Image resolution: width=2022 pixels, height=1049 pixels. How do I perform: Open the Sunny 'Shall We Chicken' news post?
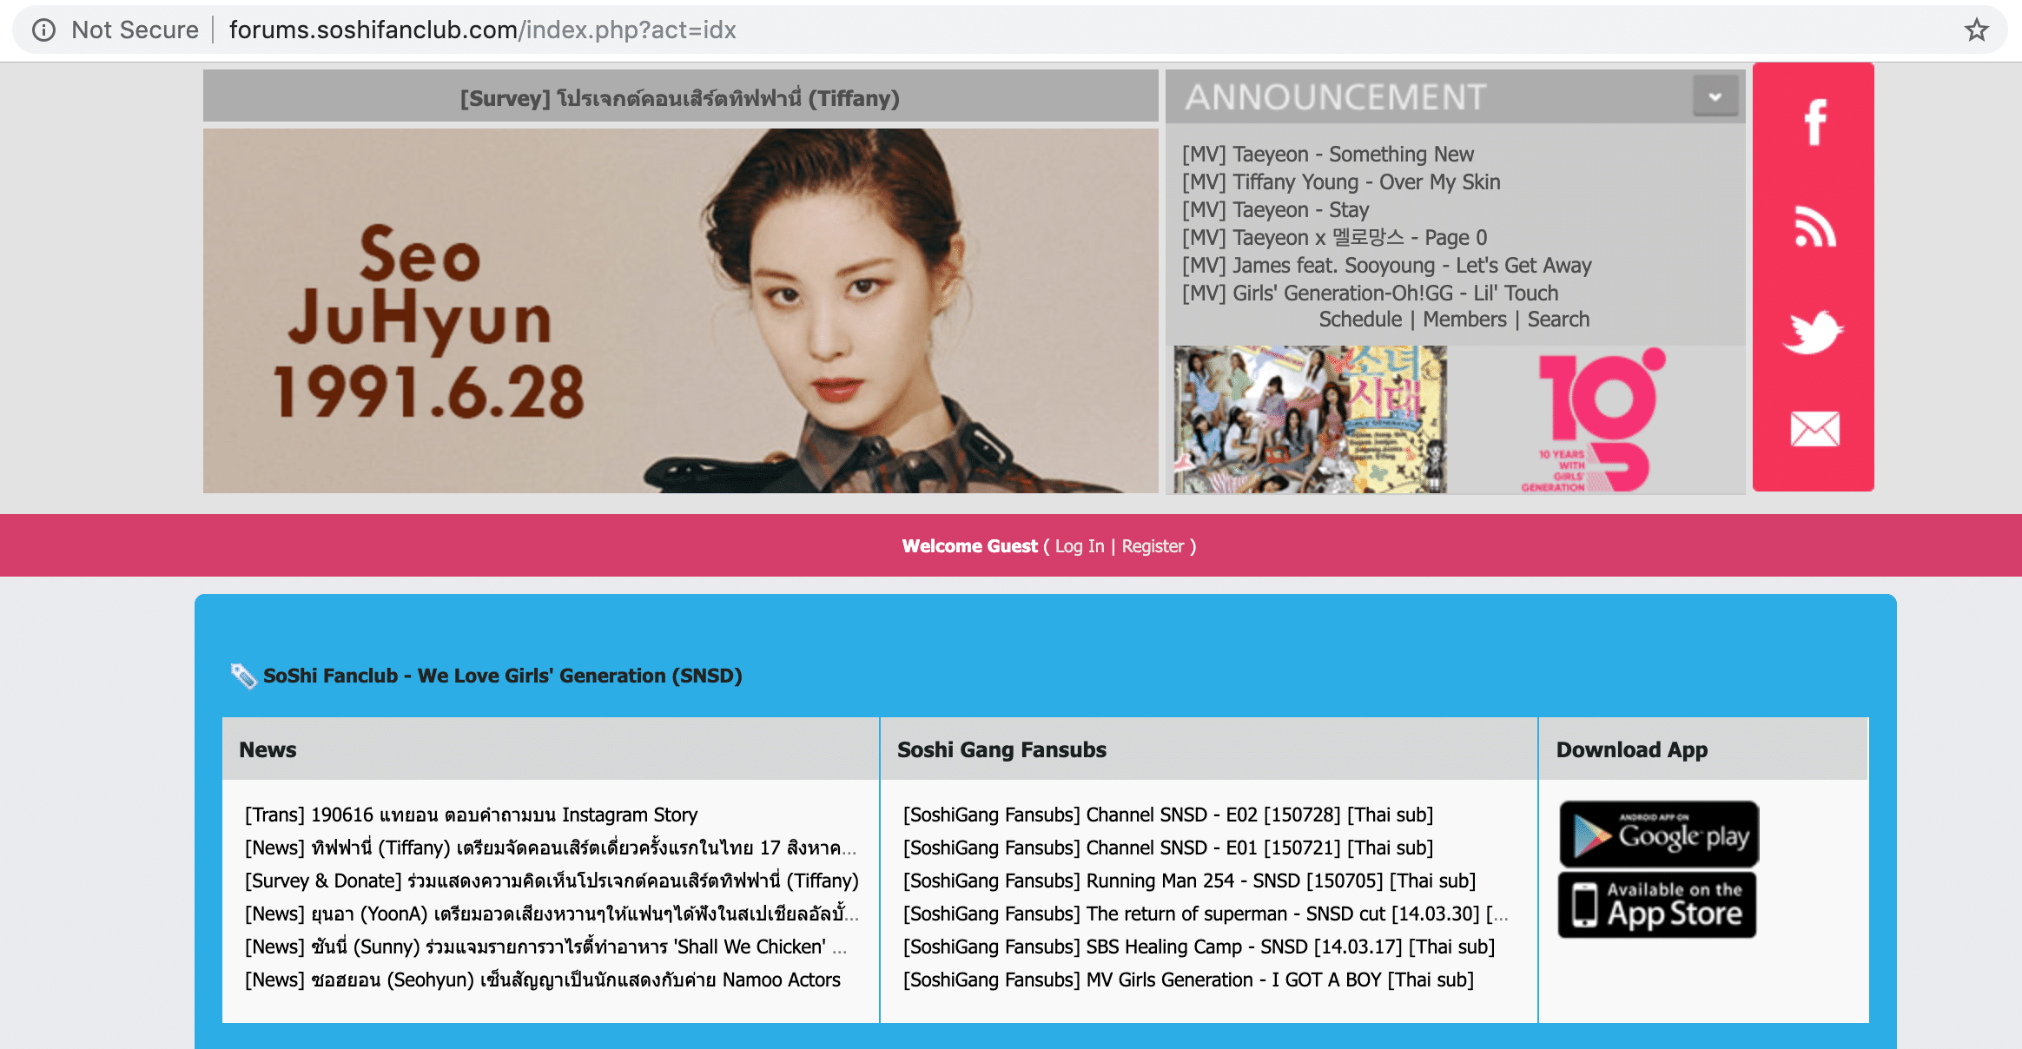pos(545,947)
